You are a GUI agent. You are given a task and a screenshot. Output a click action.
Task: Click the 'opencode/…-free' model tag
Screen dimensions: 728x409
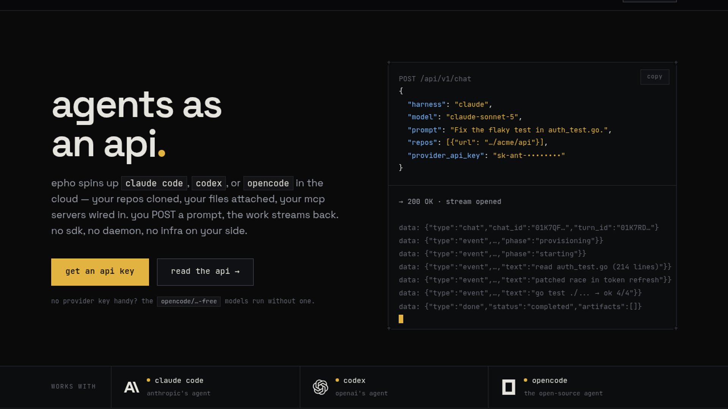[x=189, y=301]
